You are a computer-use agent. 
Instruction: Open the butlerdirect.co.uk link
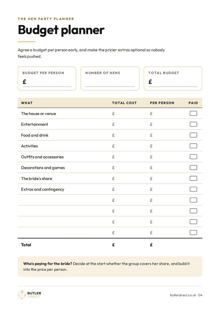183,295
